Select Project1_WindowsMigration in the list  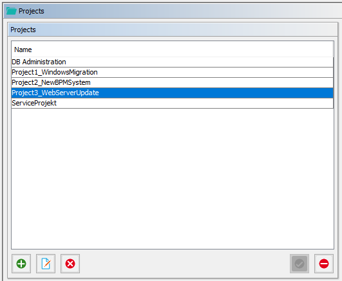(173, 72)
